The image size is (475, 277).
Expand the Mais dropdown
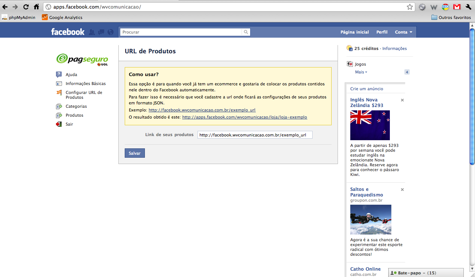coord(361,72)
